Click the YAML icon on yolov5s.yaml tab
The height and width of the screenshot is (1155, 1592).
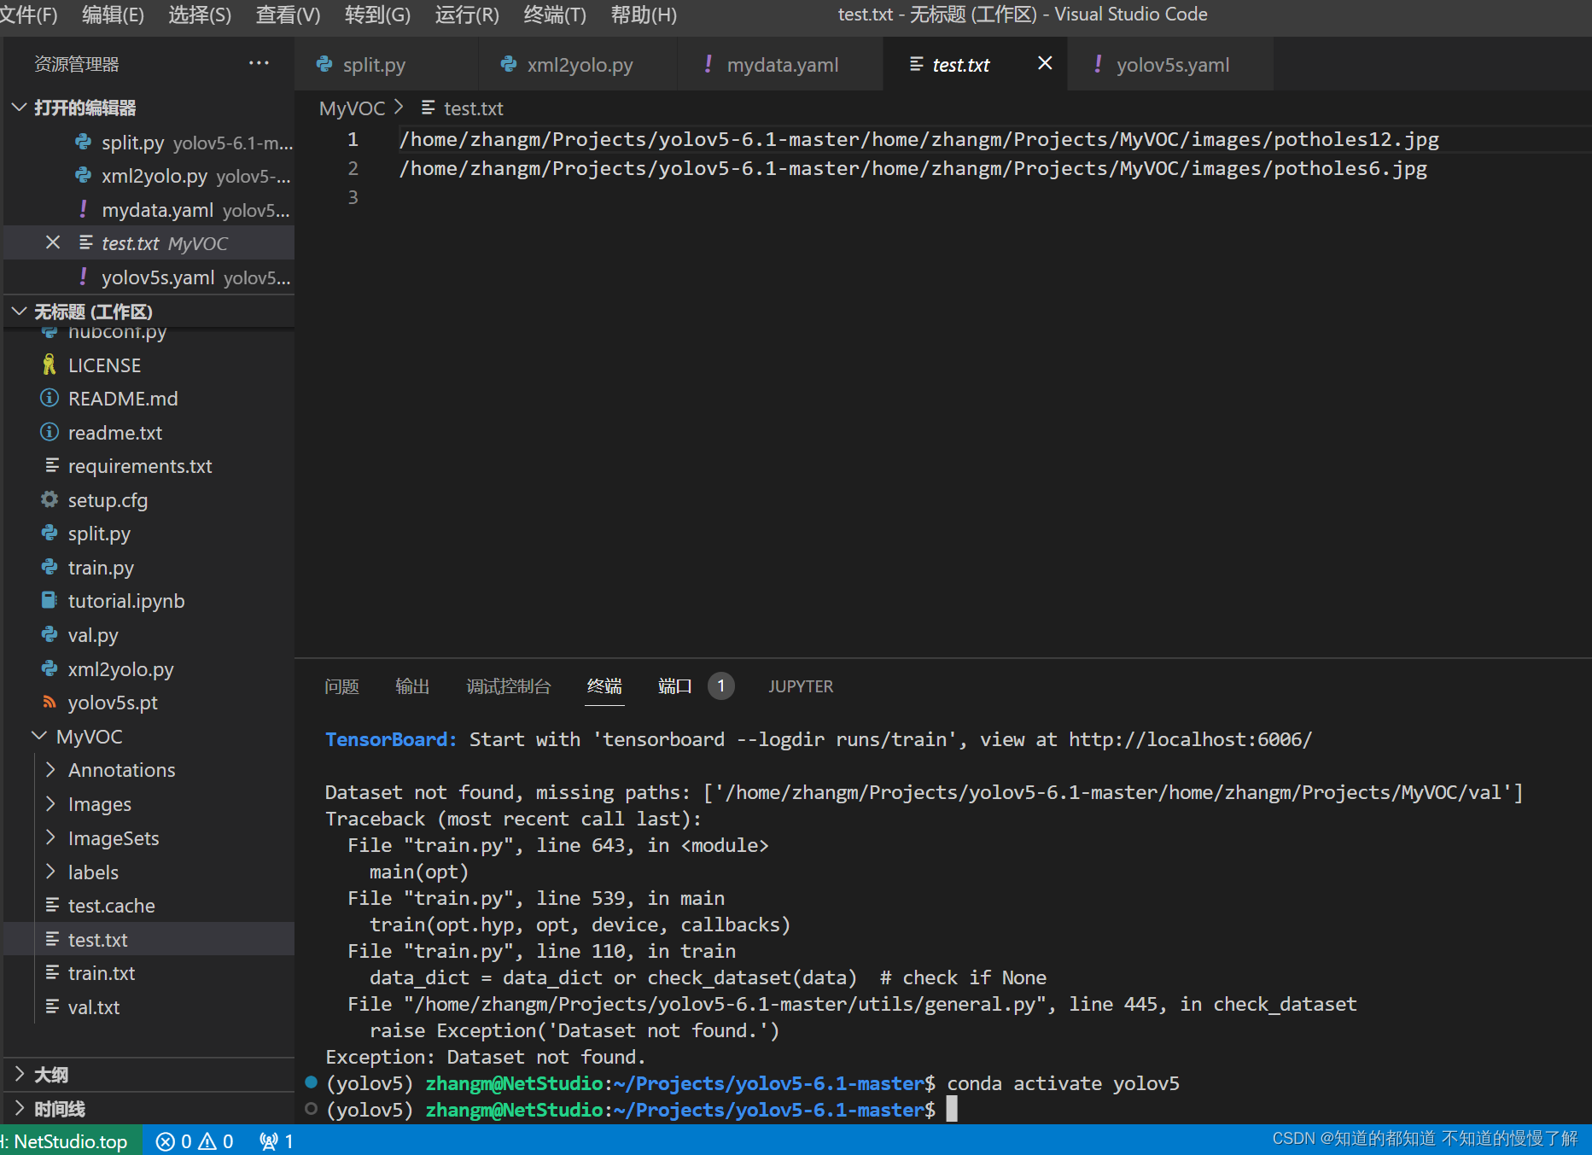[1098, 64]
